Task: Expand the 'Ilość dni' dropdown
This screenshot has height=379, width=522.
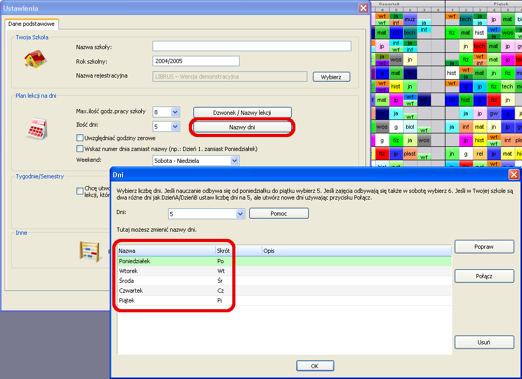Action: 174,126
